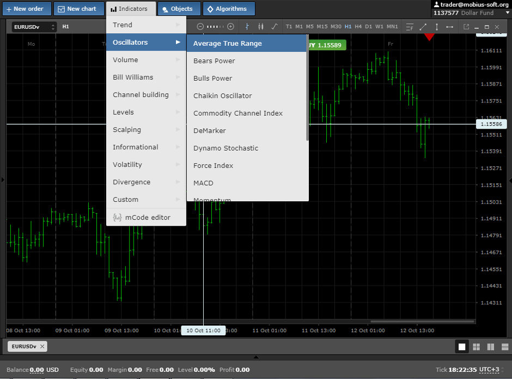Expand the Bill Williams submenu

[x=146, y=77]
